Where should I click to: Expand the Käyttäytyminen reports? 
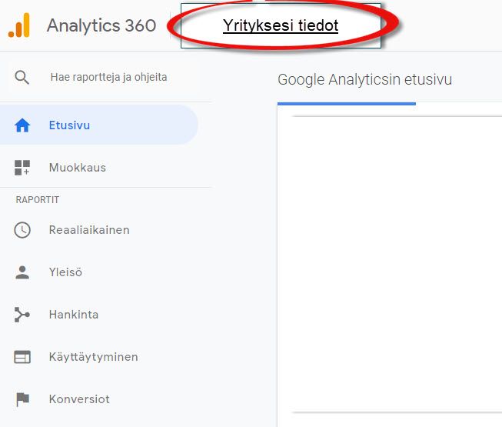[x=93, y=357]
